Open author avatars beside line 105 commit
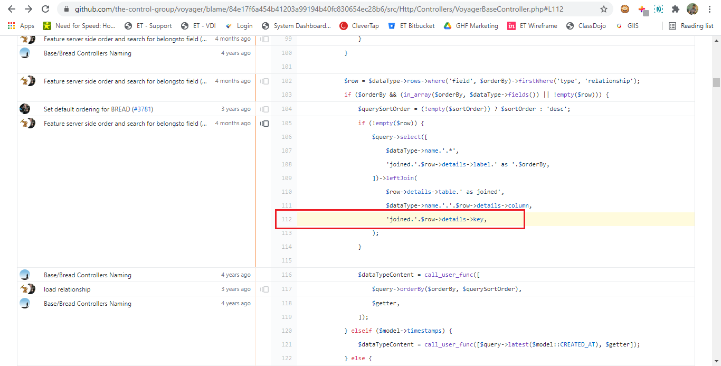 [x=27, y=123]
